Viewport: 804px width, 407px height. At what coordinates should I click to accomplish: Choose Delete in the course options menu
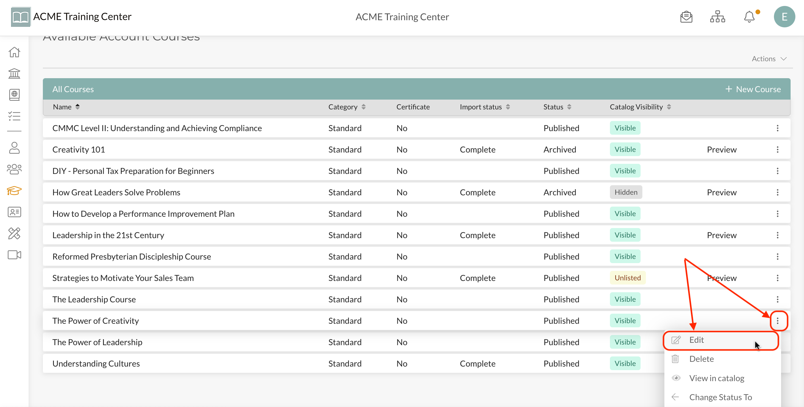coord(701,359)
